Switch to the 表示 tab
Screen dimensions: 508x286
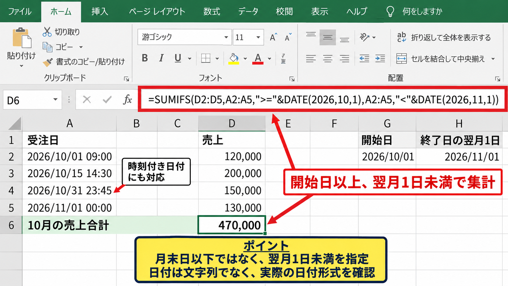(320, 12)
